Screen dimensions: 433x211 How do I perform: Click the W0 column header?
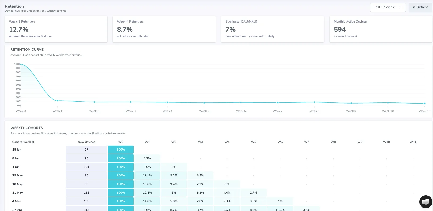click(121, 142)
